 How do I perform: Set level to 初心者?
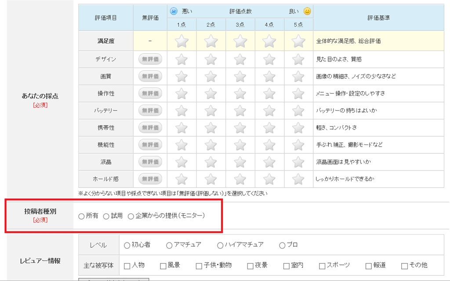[127, 245]
